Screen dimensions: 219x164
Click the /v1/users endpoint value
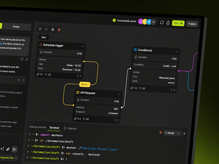(113, 113)
